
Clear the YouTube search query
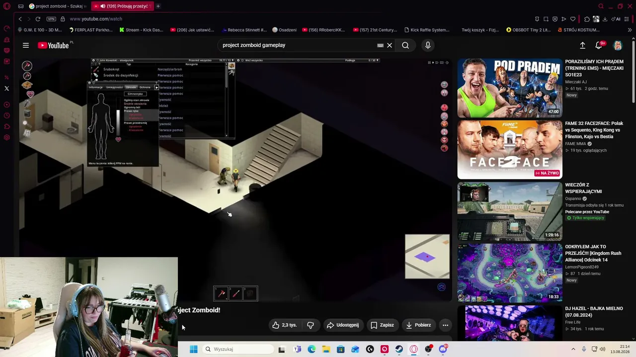(x=390, y=45)
